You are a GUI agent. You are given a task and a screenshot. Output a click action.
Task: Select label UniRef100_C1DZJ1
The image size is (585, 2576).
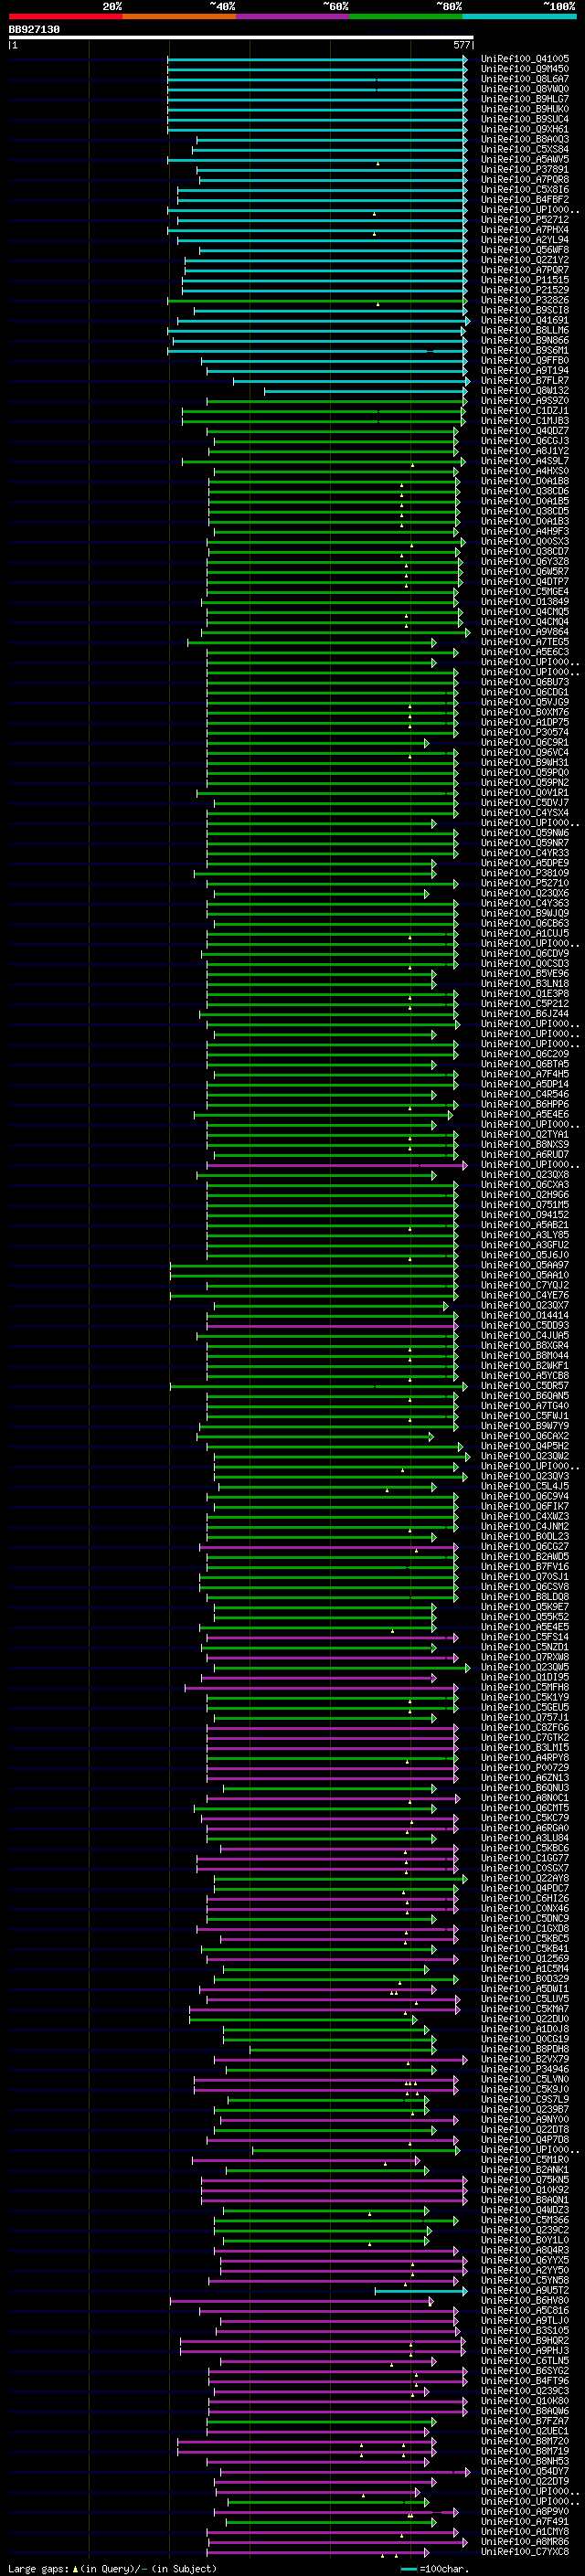pyautogui.click(x=525, y=411)
